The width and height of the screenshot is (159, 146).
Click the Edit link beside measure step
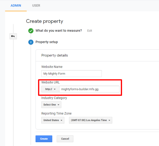tap(89, 31)
